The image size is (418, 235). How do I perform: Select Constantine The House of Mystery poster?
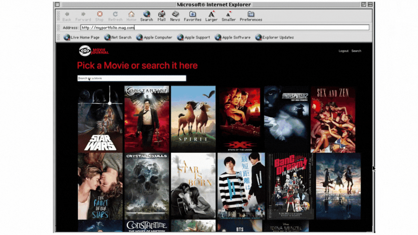tap(147, 226)
